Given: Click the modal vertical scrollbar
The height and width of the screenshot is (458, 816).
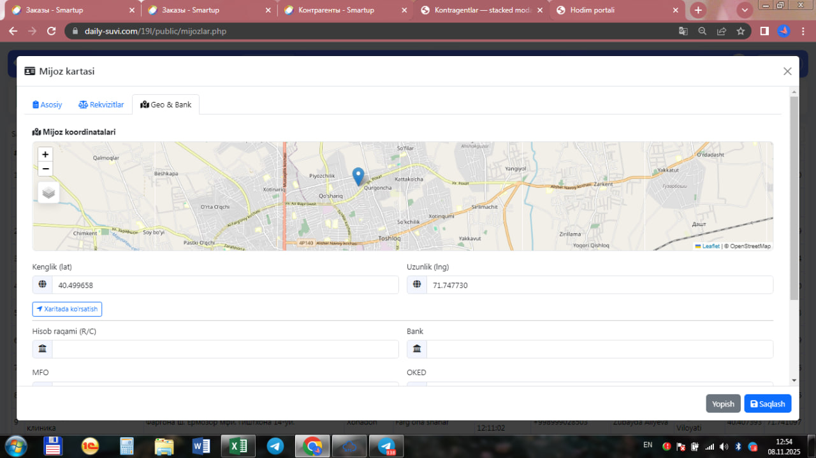Looking at the screenshot, I should [x=794, y=199].
